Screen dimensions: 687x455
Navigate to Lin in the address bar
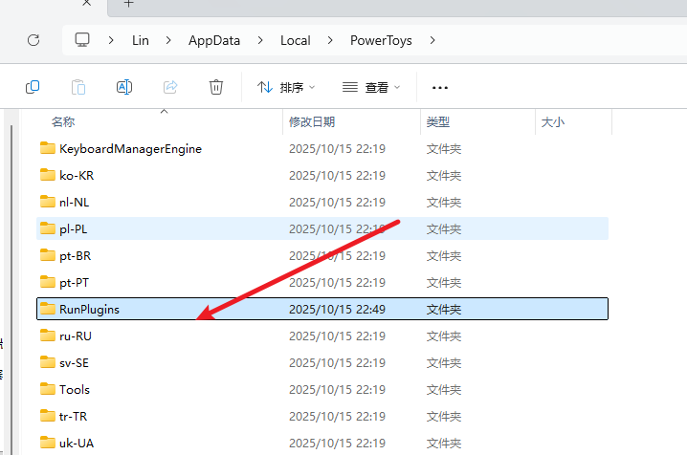pos(143,40)
